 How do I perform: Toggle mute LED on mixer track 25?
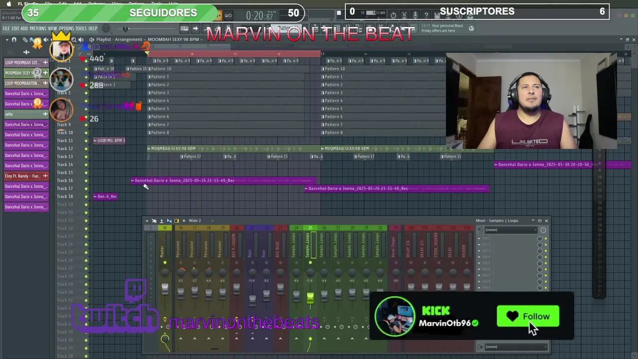[x=310, y=262]
